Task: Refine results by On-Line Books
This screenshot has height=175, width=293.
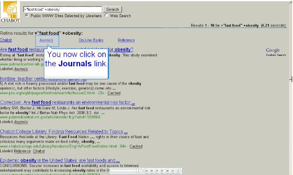Action: 91,40
